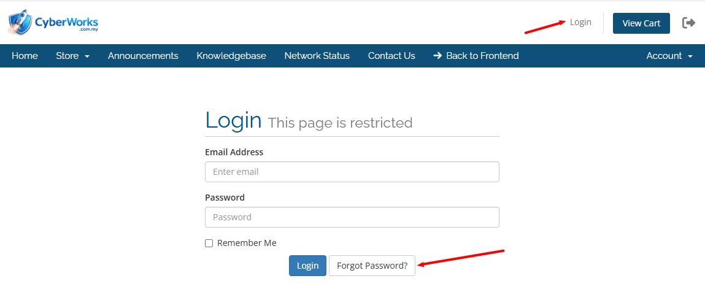705x300 pixels.
Task: Go to the Home menu item
Action: 25,56
